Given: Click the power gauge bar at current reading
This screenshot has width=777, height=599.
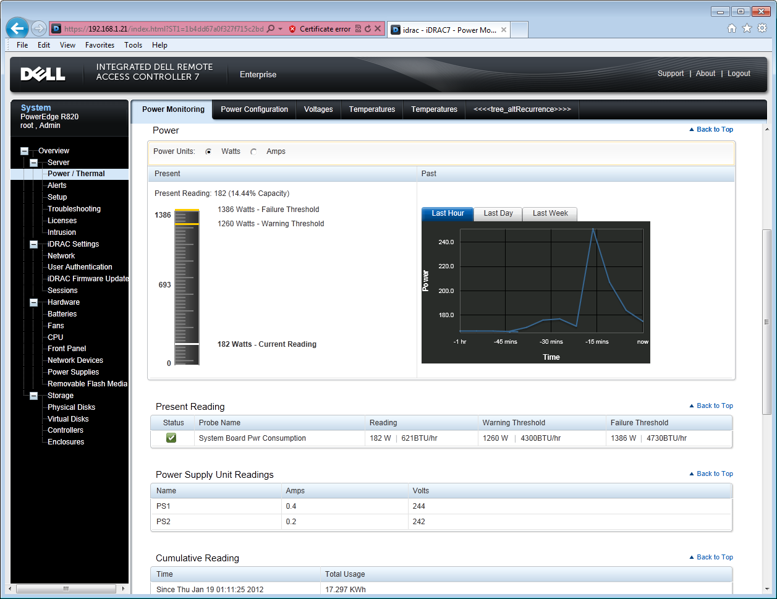Looking at the screenshot, I should (187, 344).
